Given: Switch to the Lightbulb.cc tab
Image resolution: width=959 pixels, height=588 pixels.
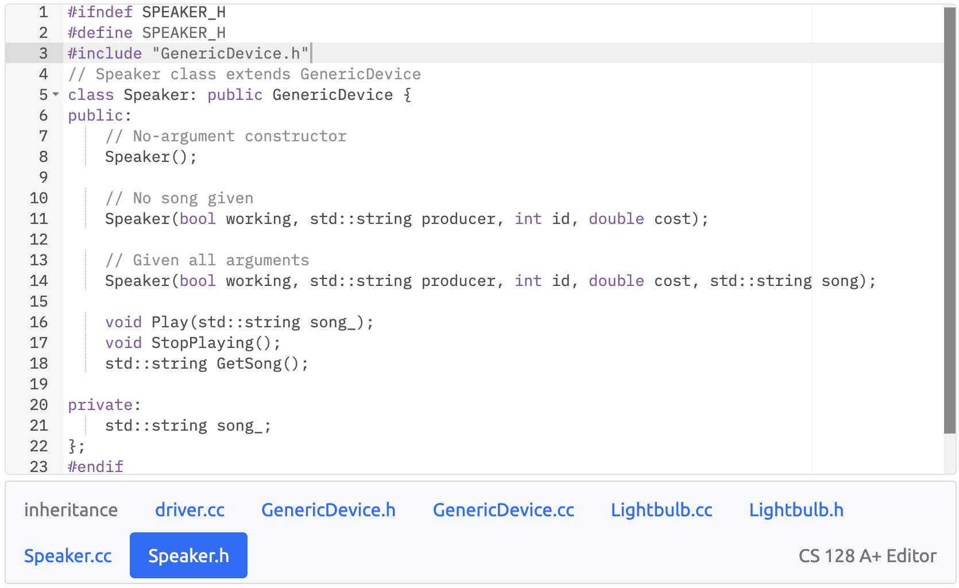Looking at the screenshot, I should tap(661, 509).
